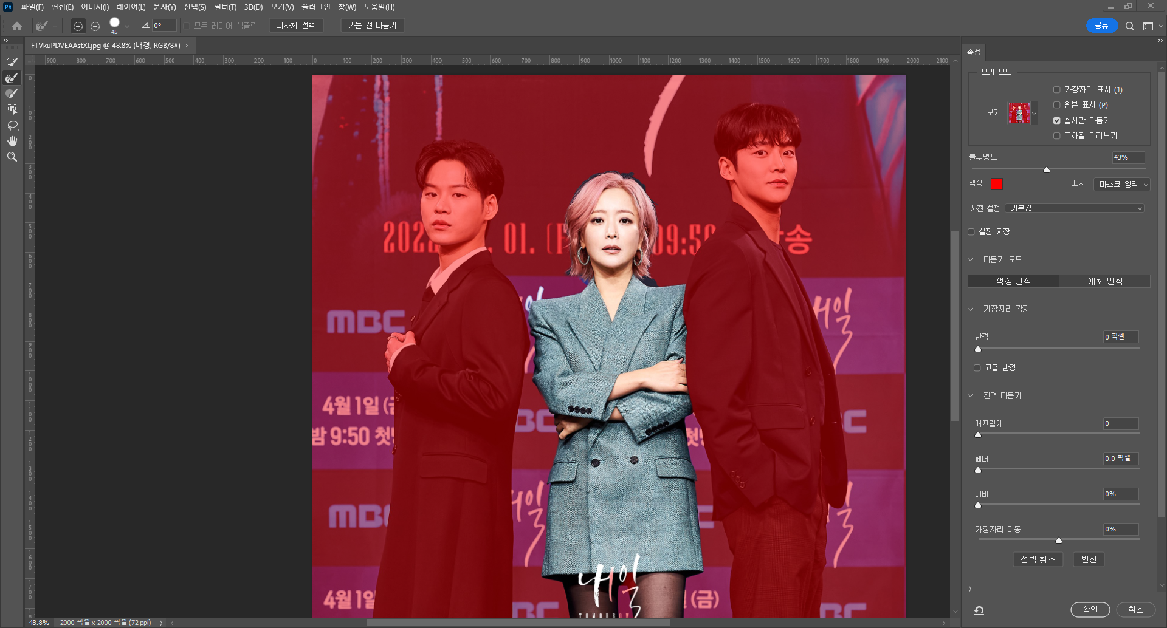Open the 보기(V) menu

(x=282, y=7)
